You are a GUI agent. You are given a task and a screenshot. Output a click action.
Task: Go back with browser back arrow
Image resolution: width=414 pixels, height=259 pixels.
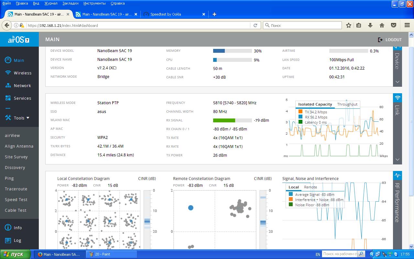[x=7, y=25]
